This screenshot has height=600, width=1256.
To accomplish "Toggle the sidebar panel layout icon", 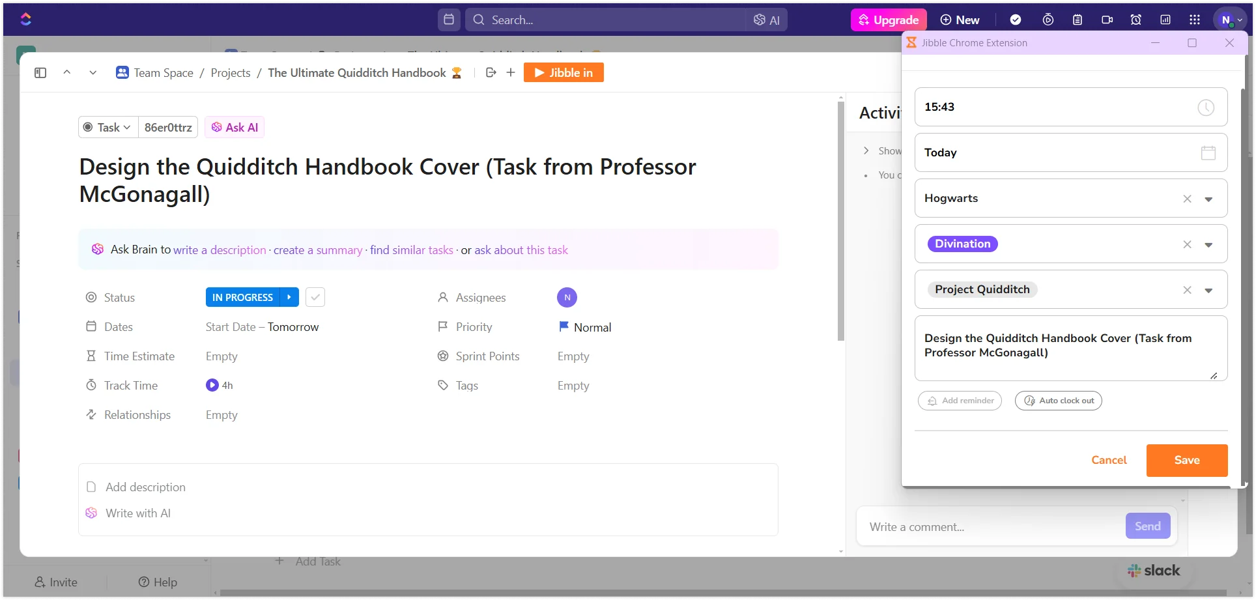I will (x=40, y=73).
